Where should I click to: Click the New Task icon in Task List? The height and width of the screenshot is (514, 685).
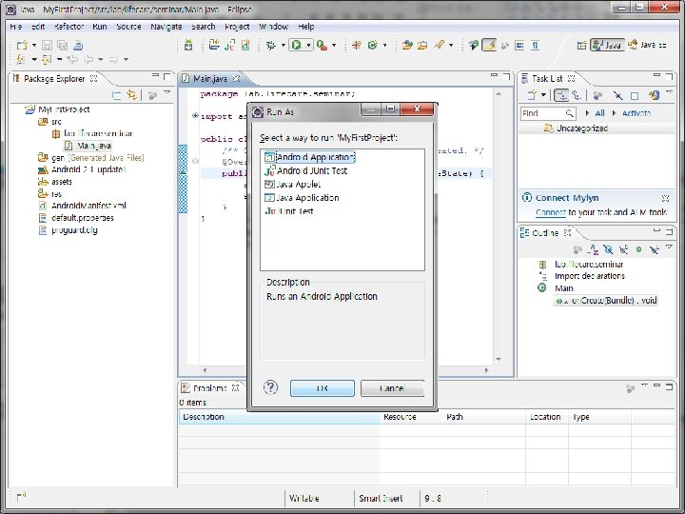pyautogui.click(x=532, y=95)
